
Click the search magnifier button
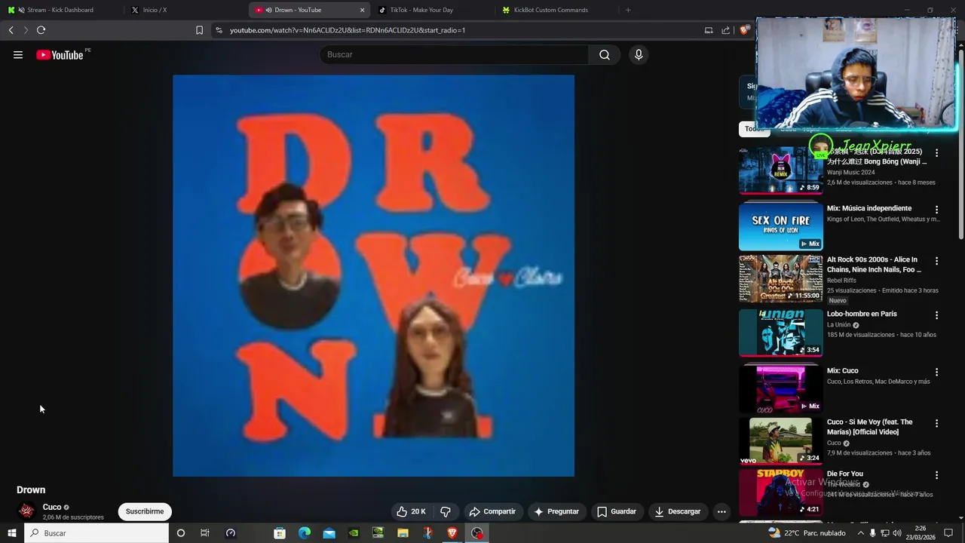click(x=605, y=54)
